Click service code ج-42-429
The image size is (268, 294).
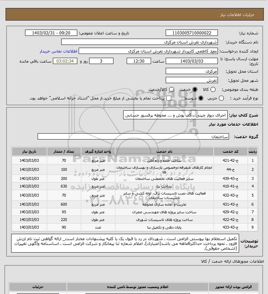(x=230, y=212)
